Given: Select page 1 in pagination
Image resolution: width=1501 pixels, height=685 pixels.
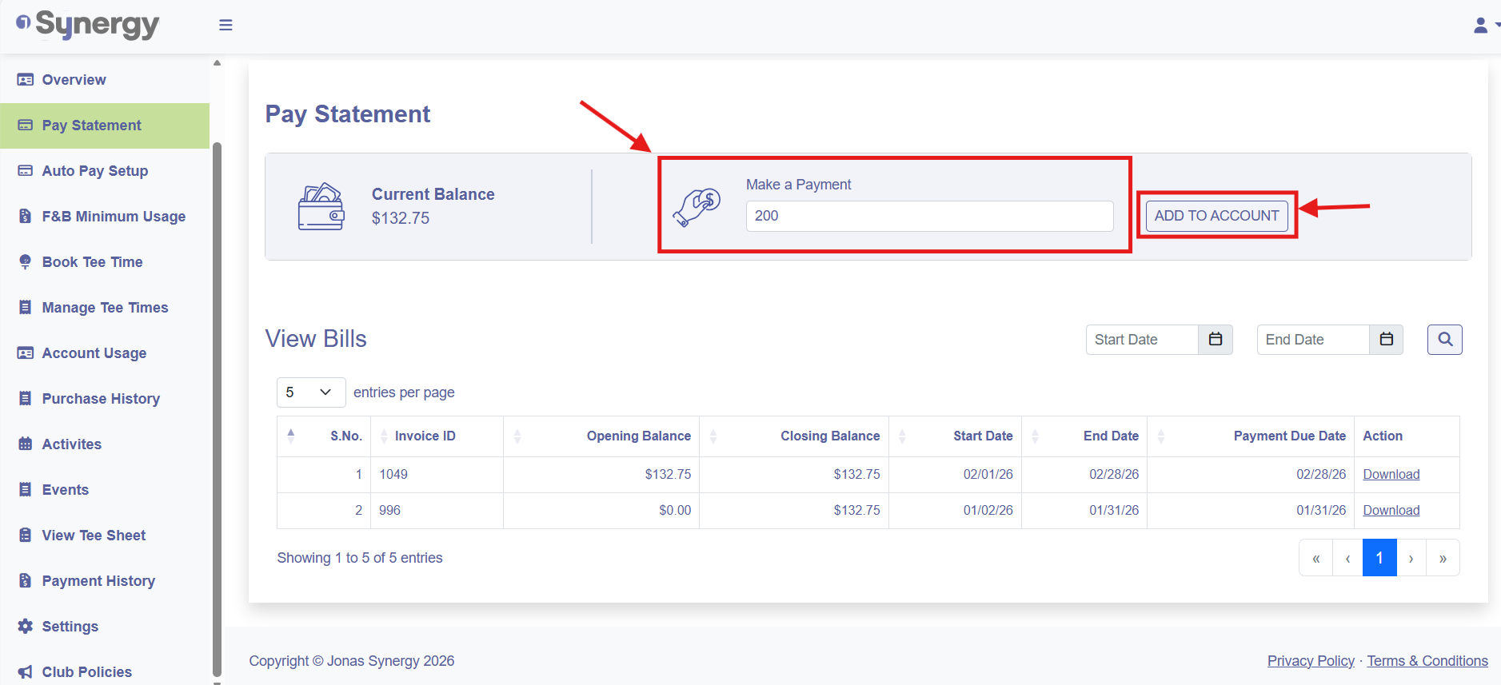Looking at the screenshot, I should pyautogui.click(x=1379, y=559).
